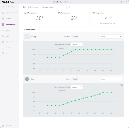This screenshot has height=128, width=129.
Task: Click the eye icon for system specifications
Action: point(3,13)
